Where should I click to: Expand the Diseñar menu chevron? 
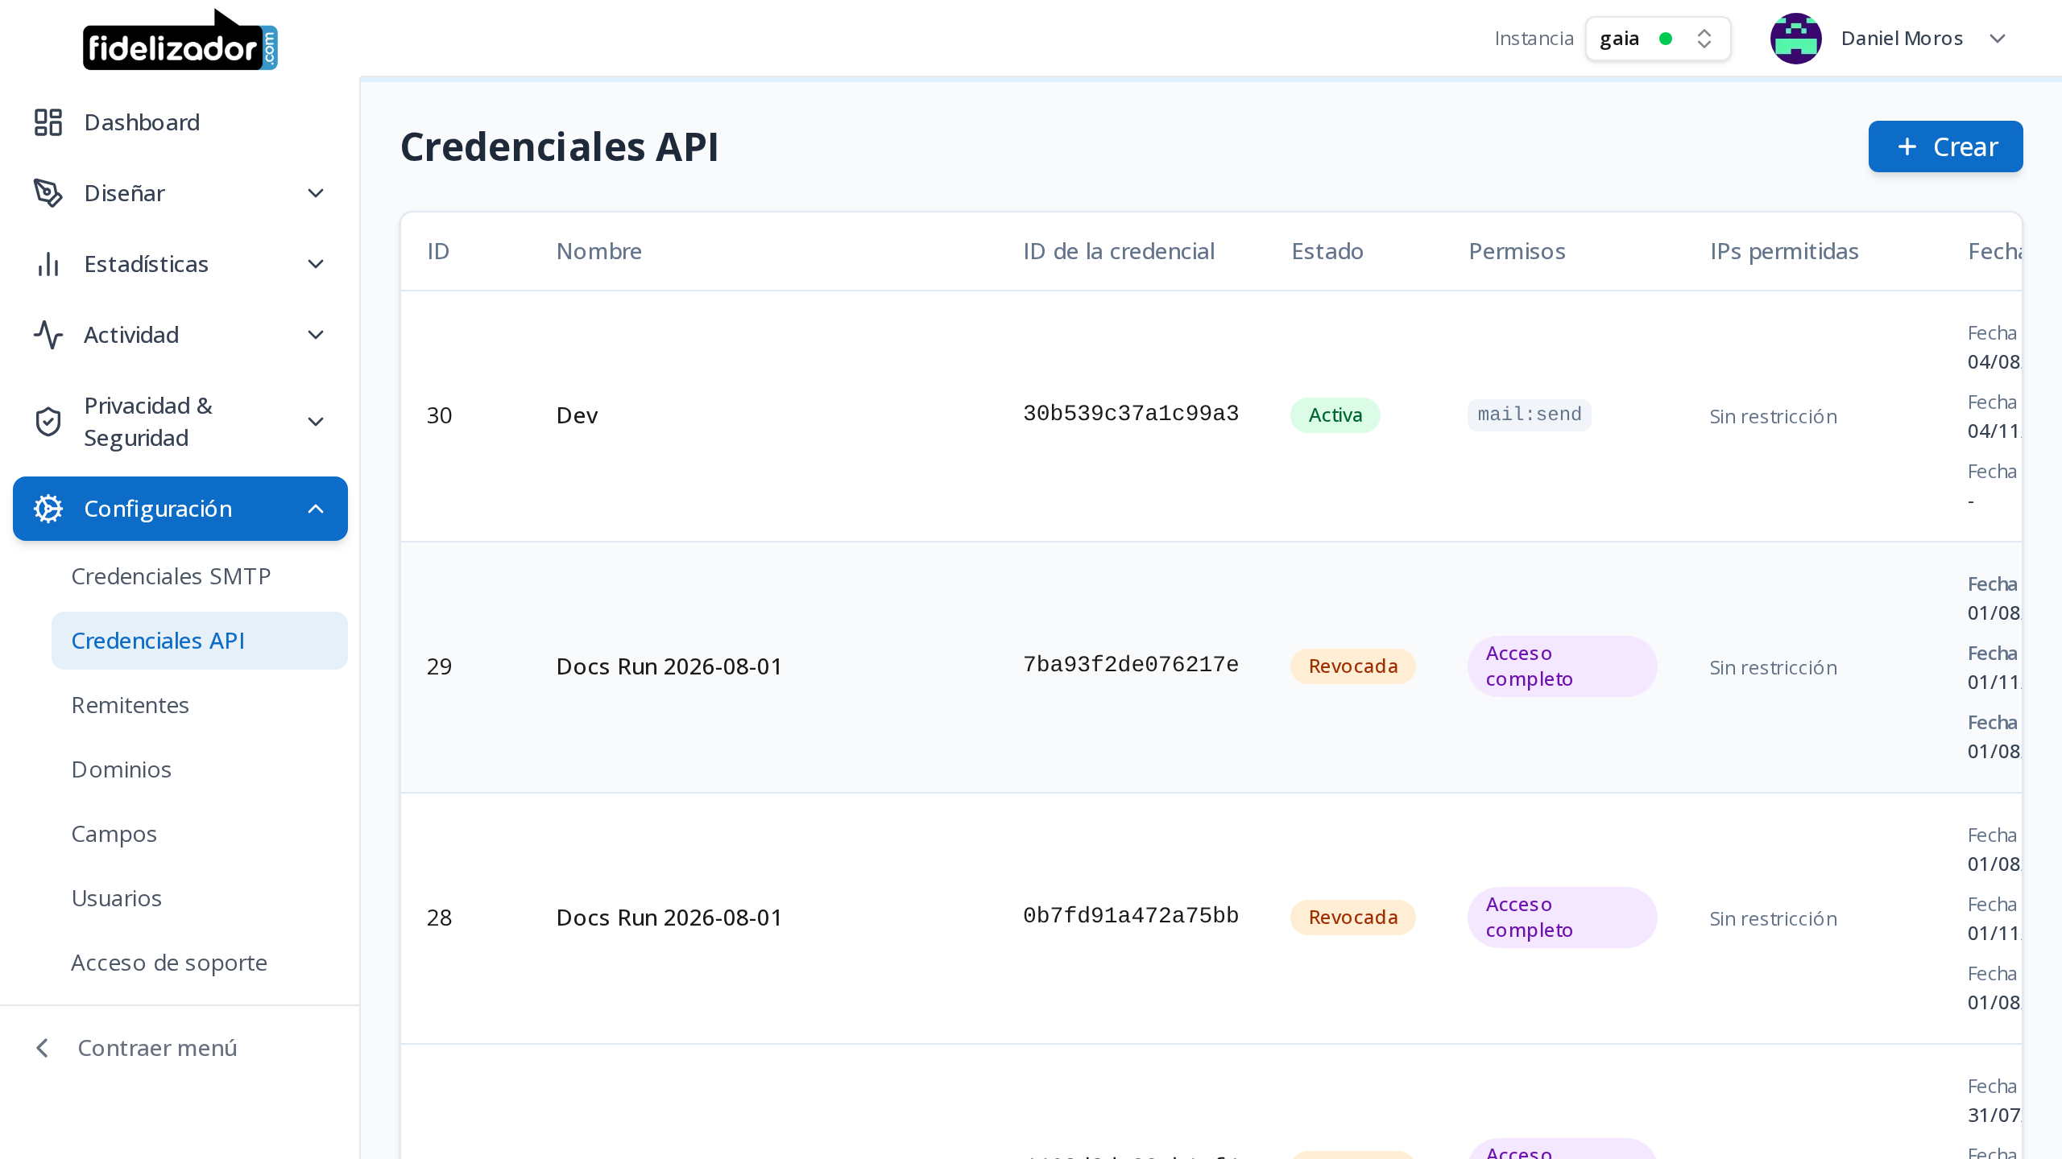tap(316, 193)
